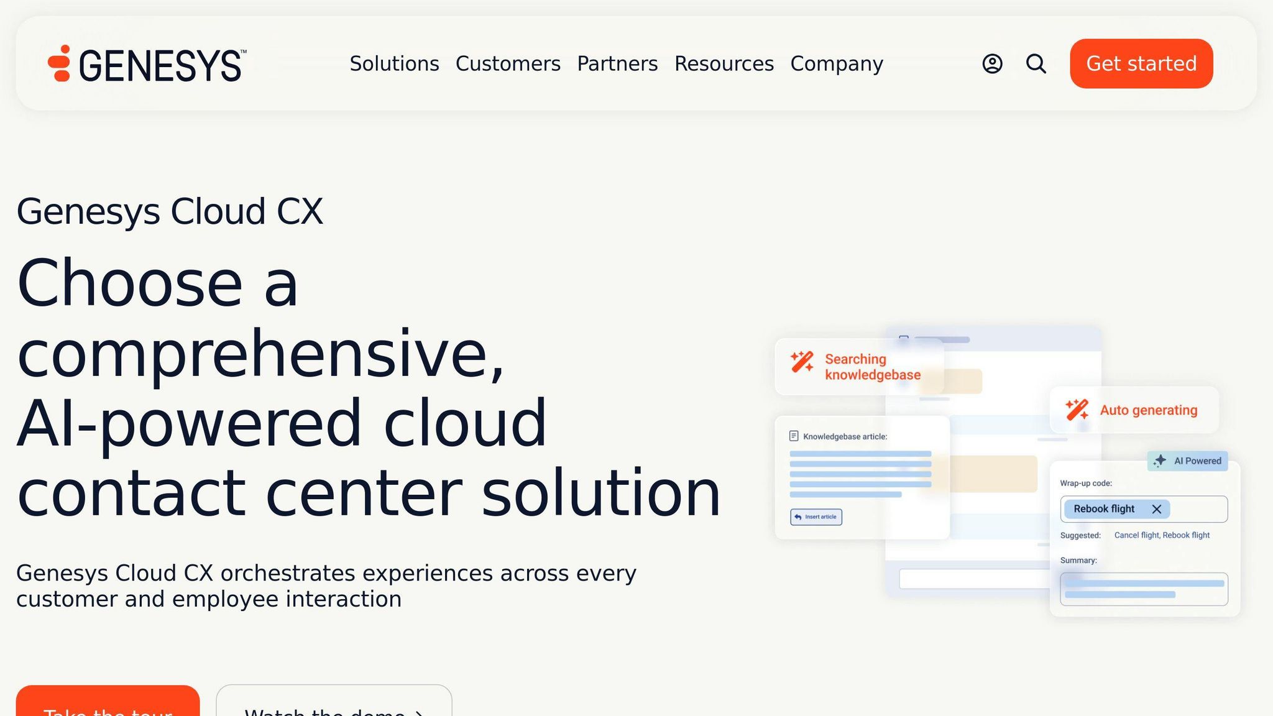The height and width of the screenshot is (716, 1273).
Task: Click the Summary text box
Action: pos(1144,589)
